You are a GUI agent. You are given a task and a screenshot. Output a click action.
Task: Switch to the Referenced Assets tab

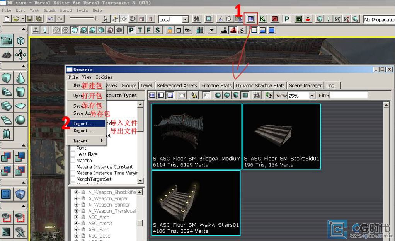(x=177, y=86)
